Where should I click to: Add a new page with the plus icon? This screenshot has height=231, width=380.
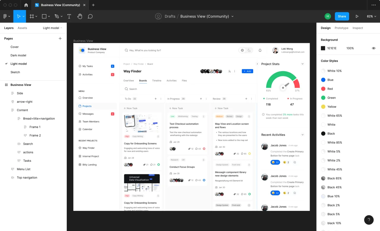pos(60,38)
